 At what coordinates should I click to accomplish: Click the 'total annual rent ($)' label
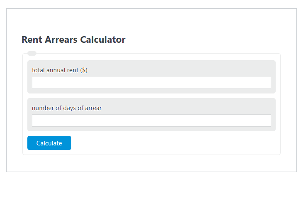60,70
